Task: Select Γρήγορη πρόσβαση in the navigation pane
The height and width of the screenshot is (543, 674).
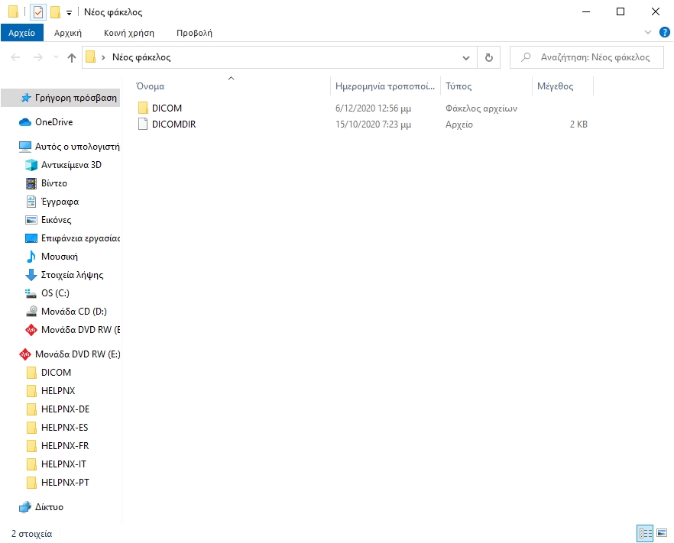Action: pyautogui.click(x=60, y=98)
